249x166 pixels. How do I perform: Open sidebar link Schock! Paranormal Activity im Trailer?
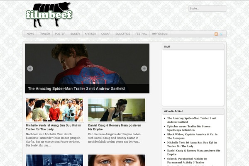tap(187, 161)
